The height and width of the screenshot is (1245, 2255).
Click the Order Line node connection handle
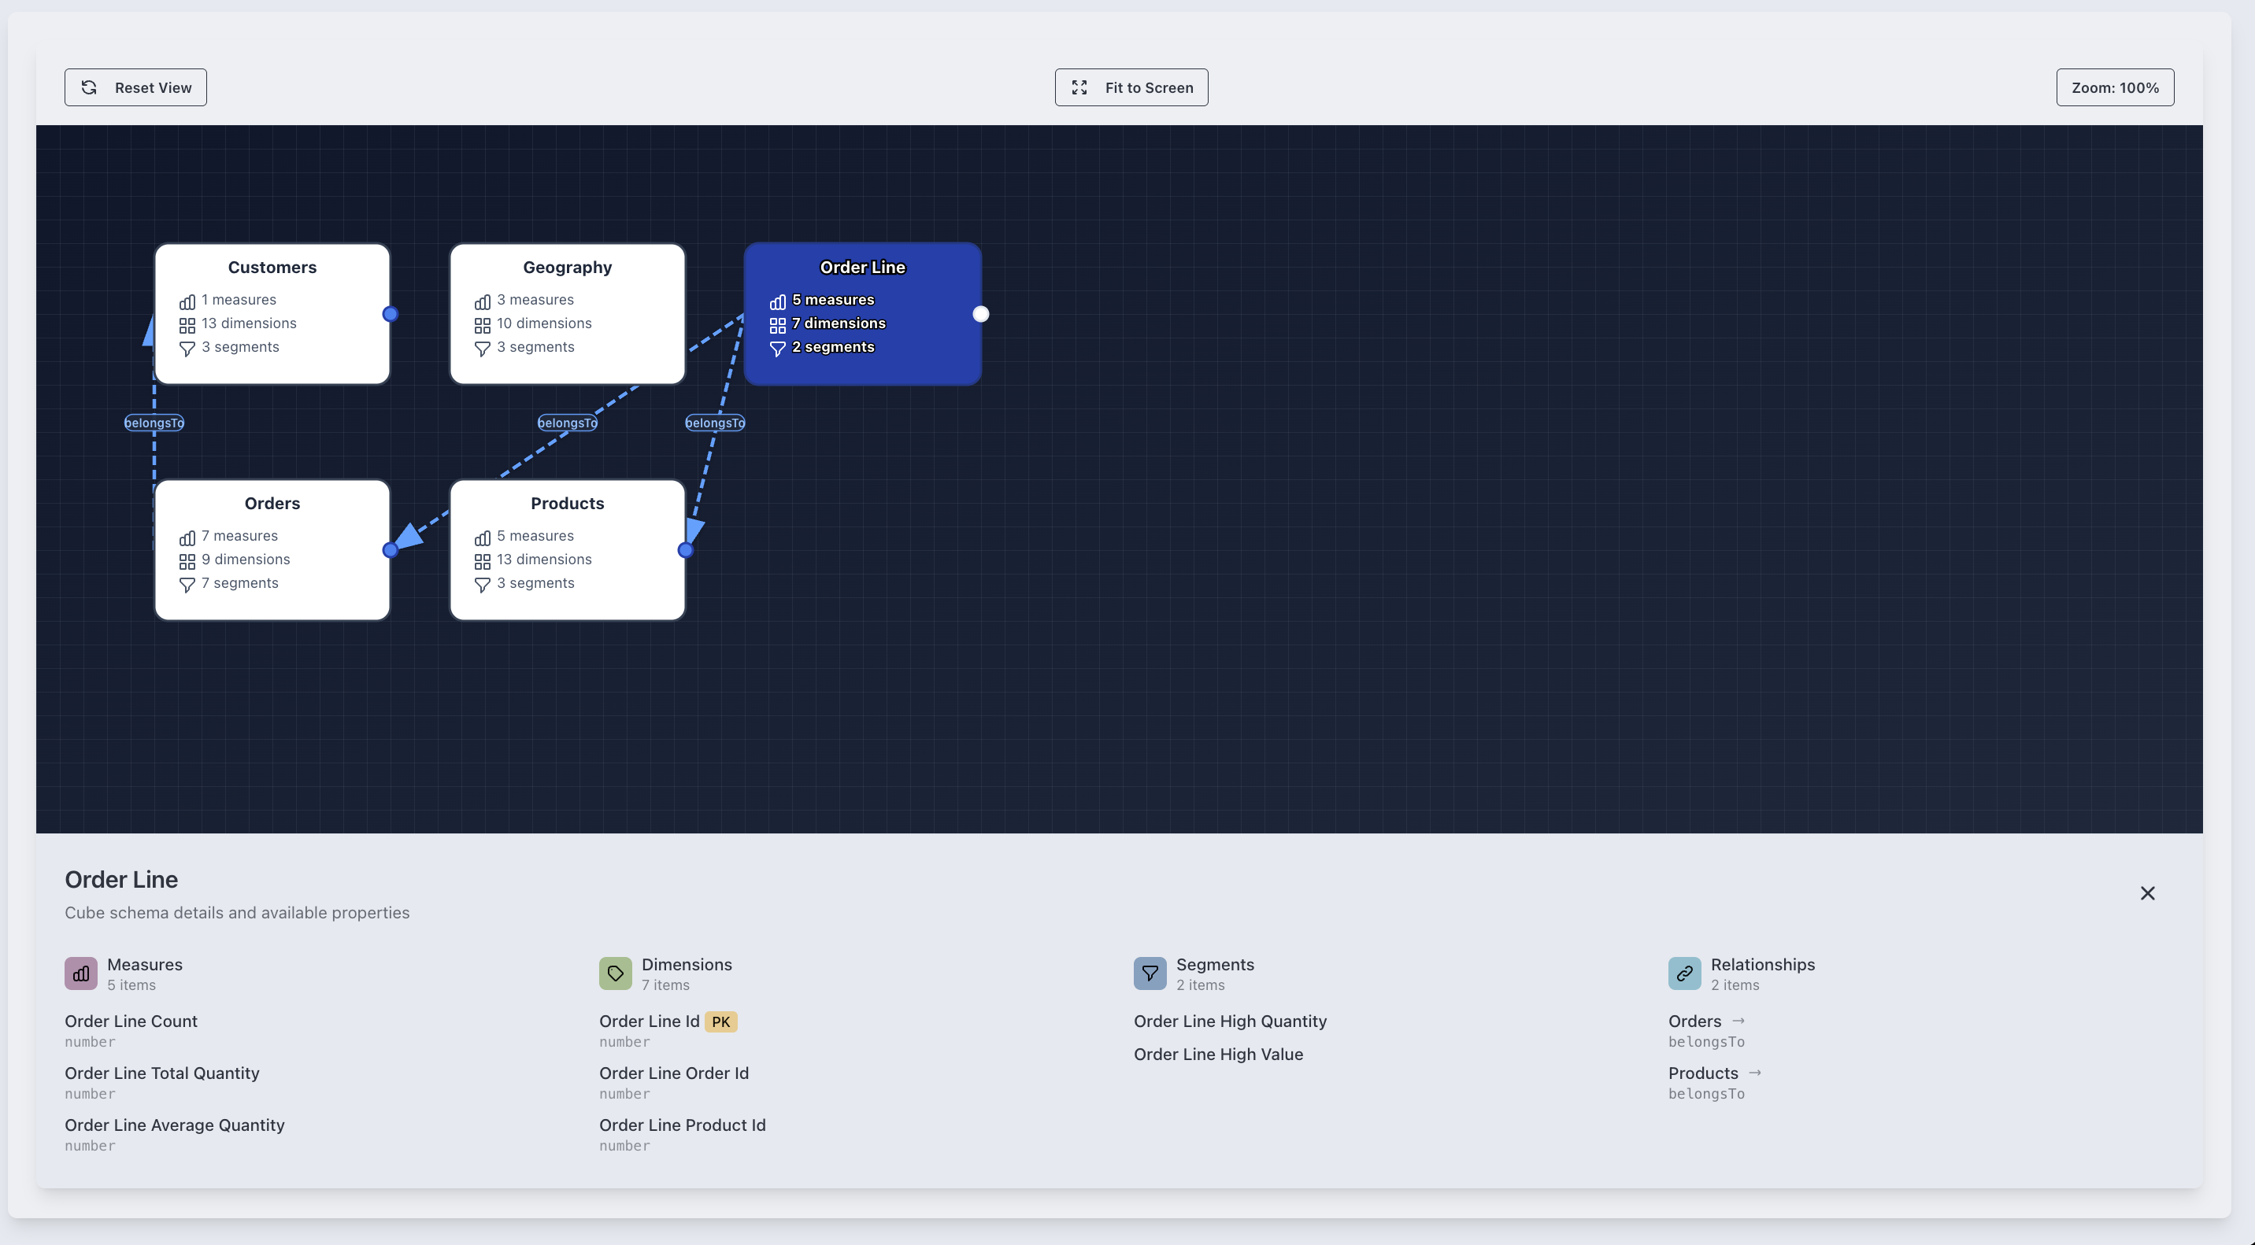coord(980,314)
